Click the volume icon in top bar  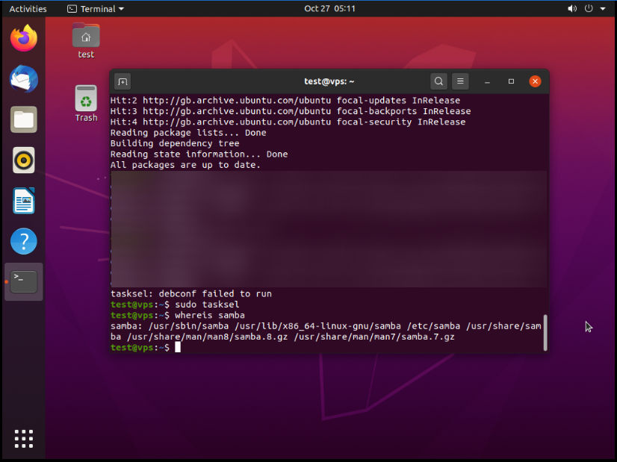(x=572, y=9)
